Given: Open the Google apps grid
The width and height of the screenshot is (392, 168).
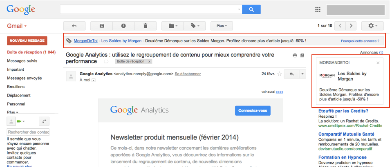Looking at the screenshot, I should 318,9.
